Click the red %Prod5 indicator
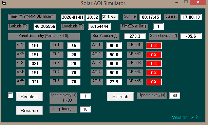This screenshot has width=208, height=125. 154,82
